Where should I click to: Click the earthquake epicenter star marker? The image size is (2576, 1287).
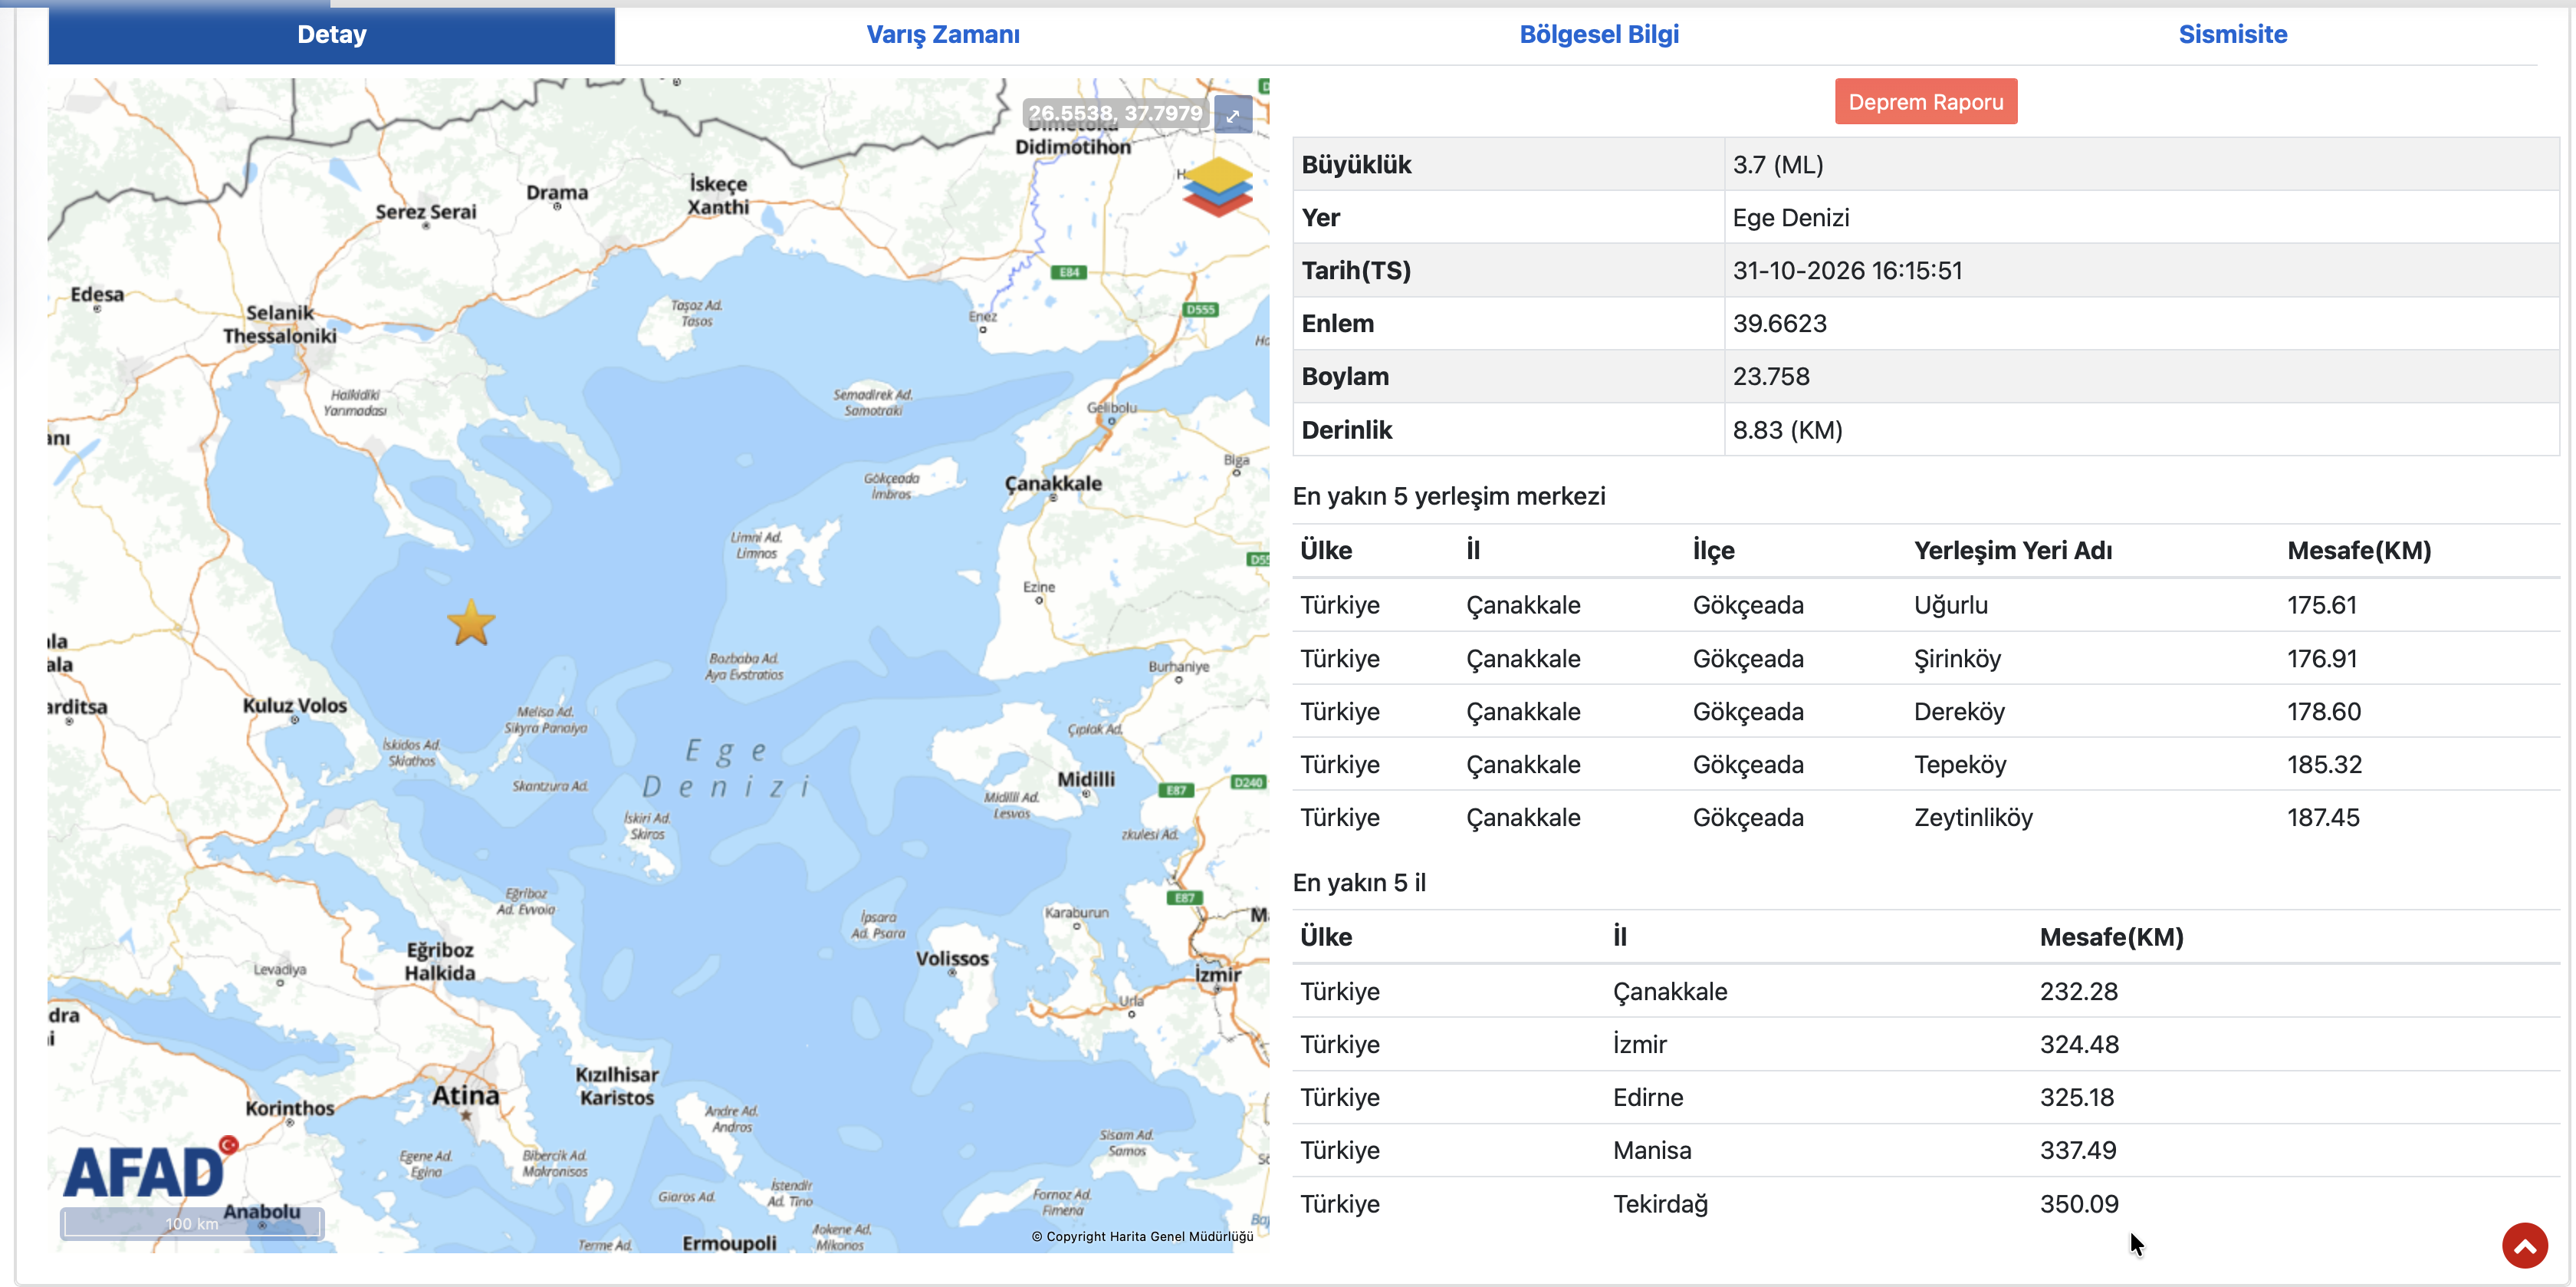(471, 623)
